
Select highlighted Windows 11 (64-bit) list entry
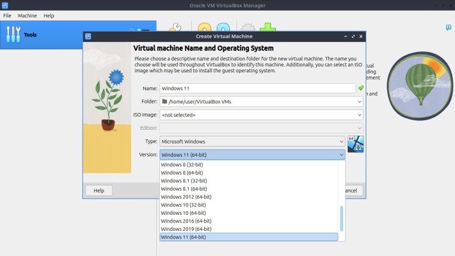point(249,237)
